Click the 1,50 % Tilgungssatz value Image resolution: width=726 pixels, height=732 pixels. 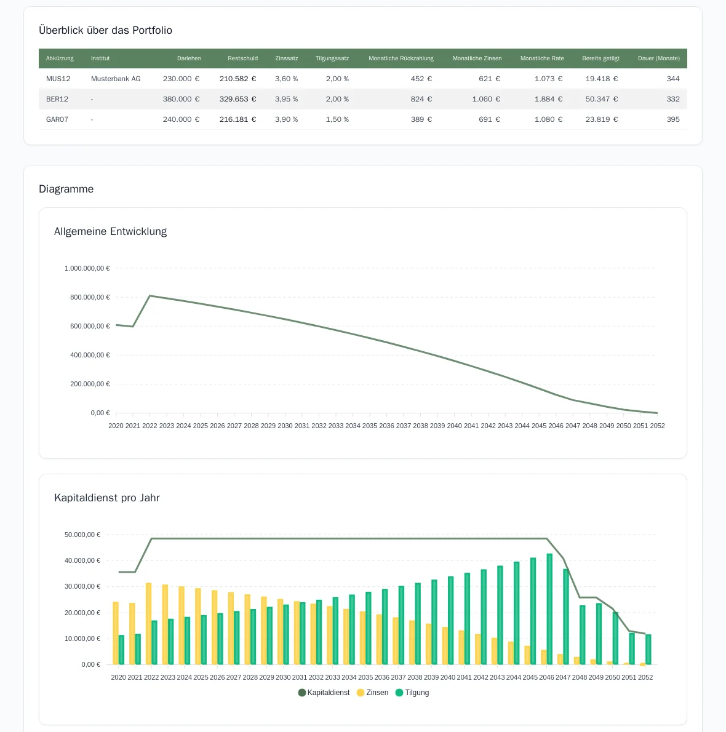point(337,119)
